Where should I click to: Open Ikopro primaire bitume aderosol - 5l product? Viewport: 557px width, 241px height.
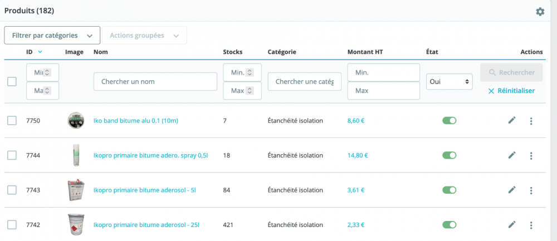pos(144,190)
